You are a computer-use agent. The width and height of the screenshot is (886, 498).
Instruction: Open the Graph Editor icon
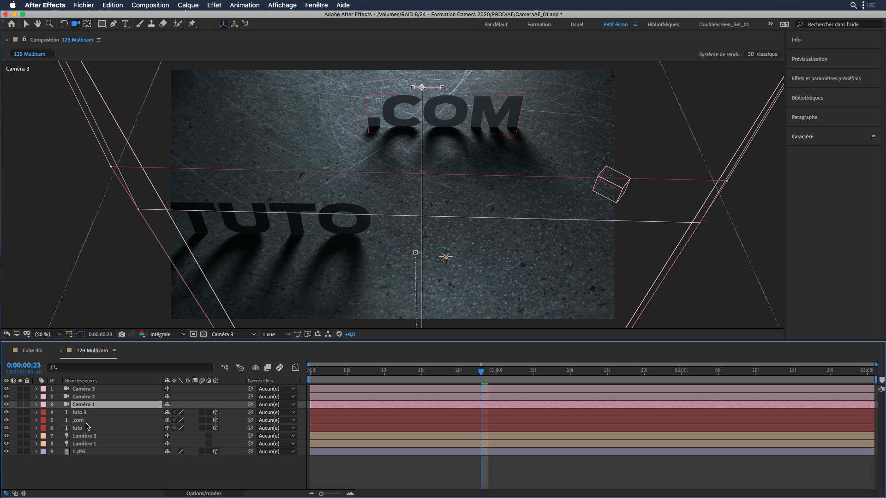pyautogui.click(x=295, y=368)
